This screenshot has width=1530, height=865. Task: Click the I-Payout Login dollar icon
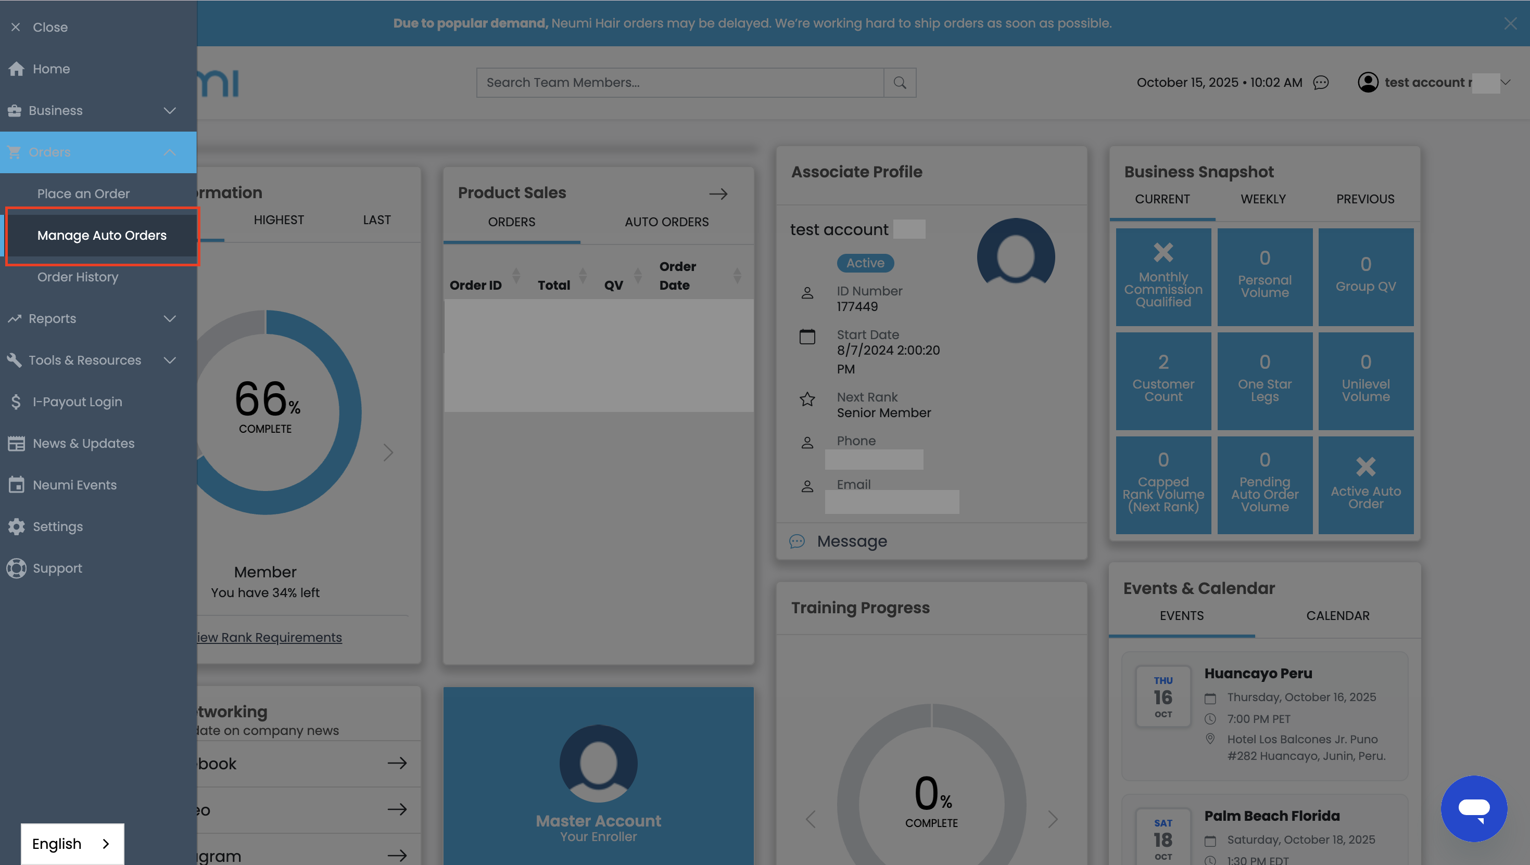point(16,402)
